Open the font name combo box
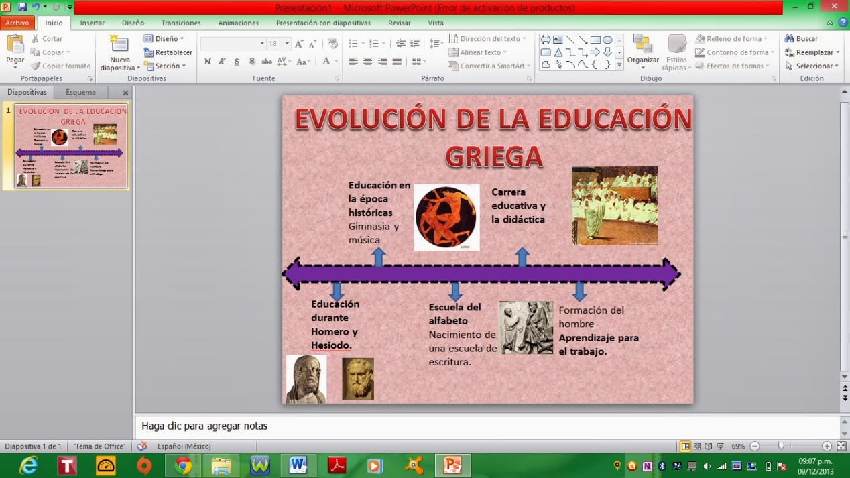Image resolution: width=850 pixels, height=478 pixels. point(233,44)
